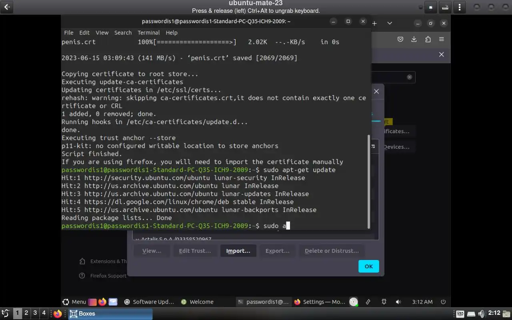Dismiss Firefox notification bar with X
Screen dimensions: 512x320
click(x=442, y=54)
